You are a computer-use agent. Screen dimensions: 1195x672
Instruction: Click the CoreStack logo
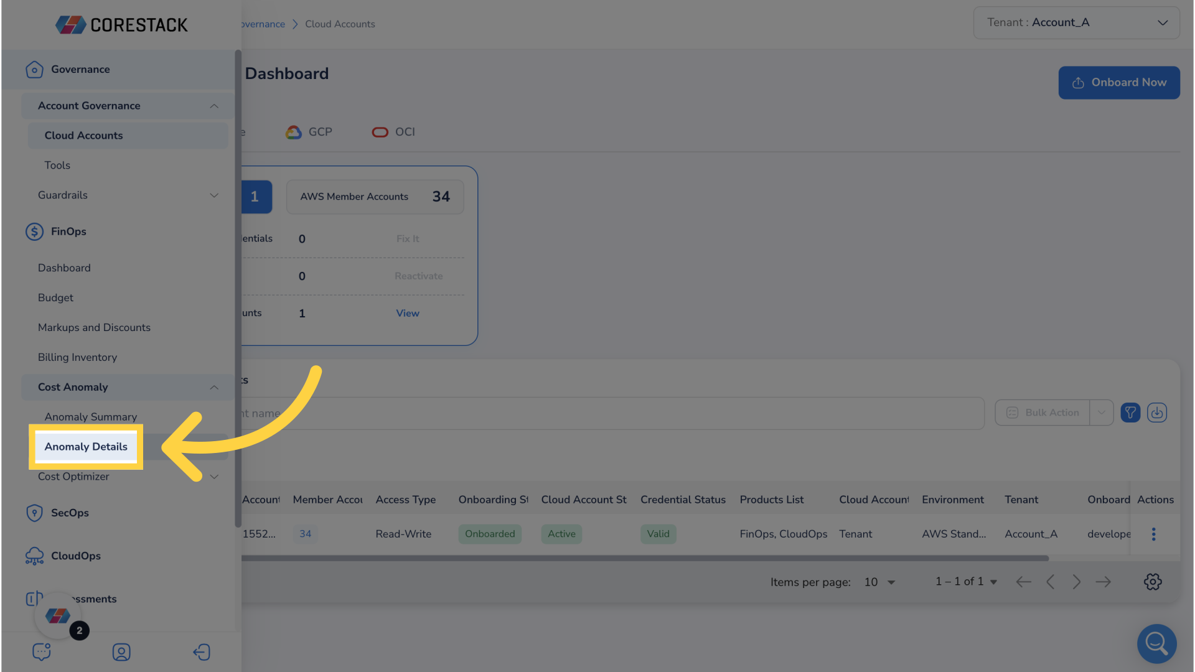coord(121,25)
